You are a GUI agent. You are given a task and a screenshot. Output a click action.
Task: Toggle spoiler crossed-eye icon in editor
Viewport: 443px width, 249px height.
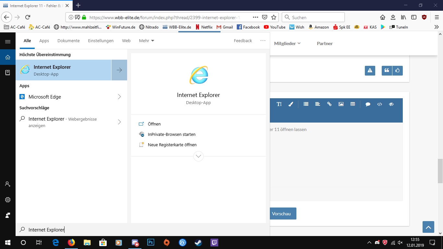tap(391, 104)
